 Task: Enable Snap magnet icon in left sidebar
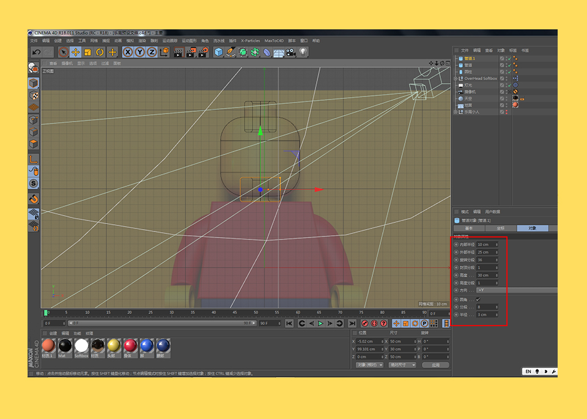[x=34, y=199]
